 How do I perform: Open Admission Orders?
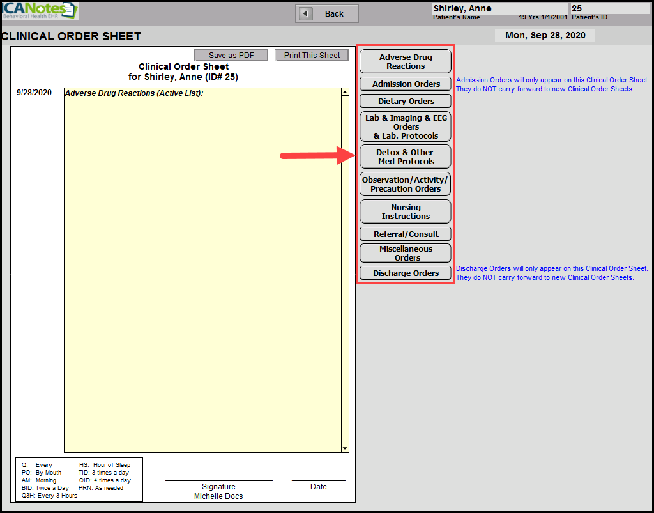pyautogui.click(x=406, y=84)
